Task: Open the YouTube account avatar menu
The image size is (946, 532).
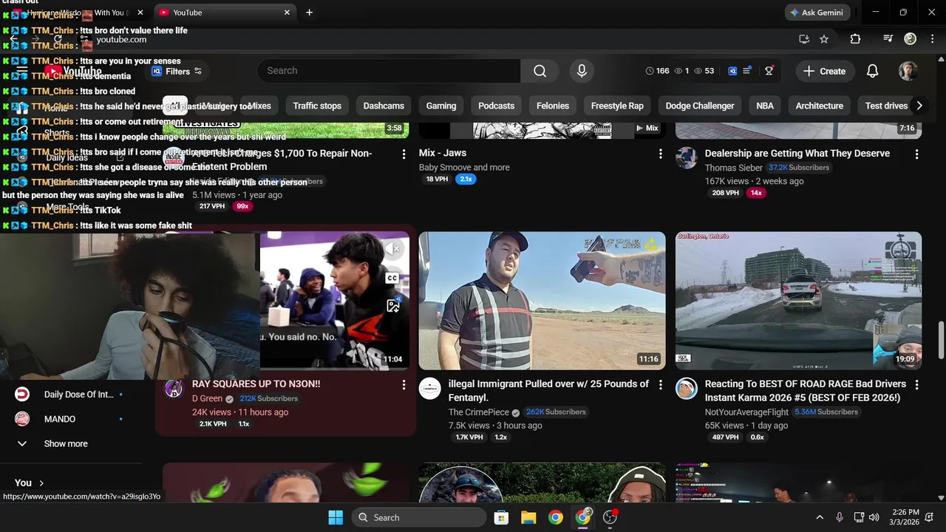Action: pos(908,71)
